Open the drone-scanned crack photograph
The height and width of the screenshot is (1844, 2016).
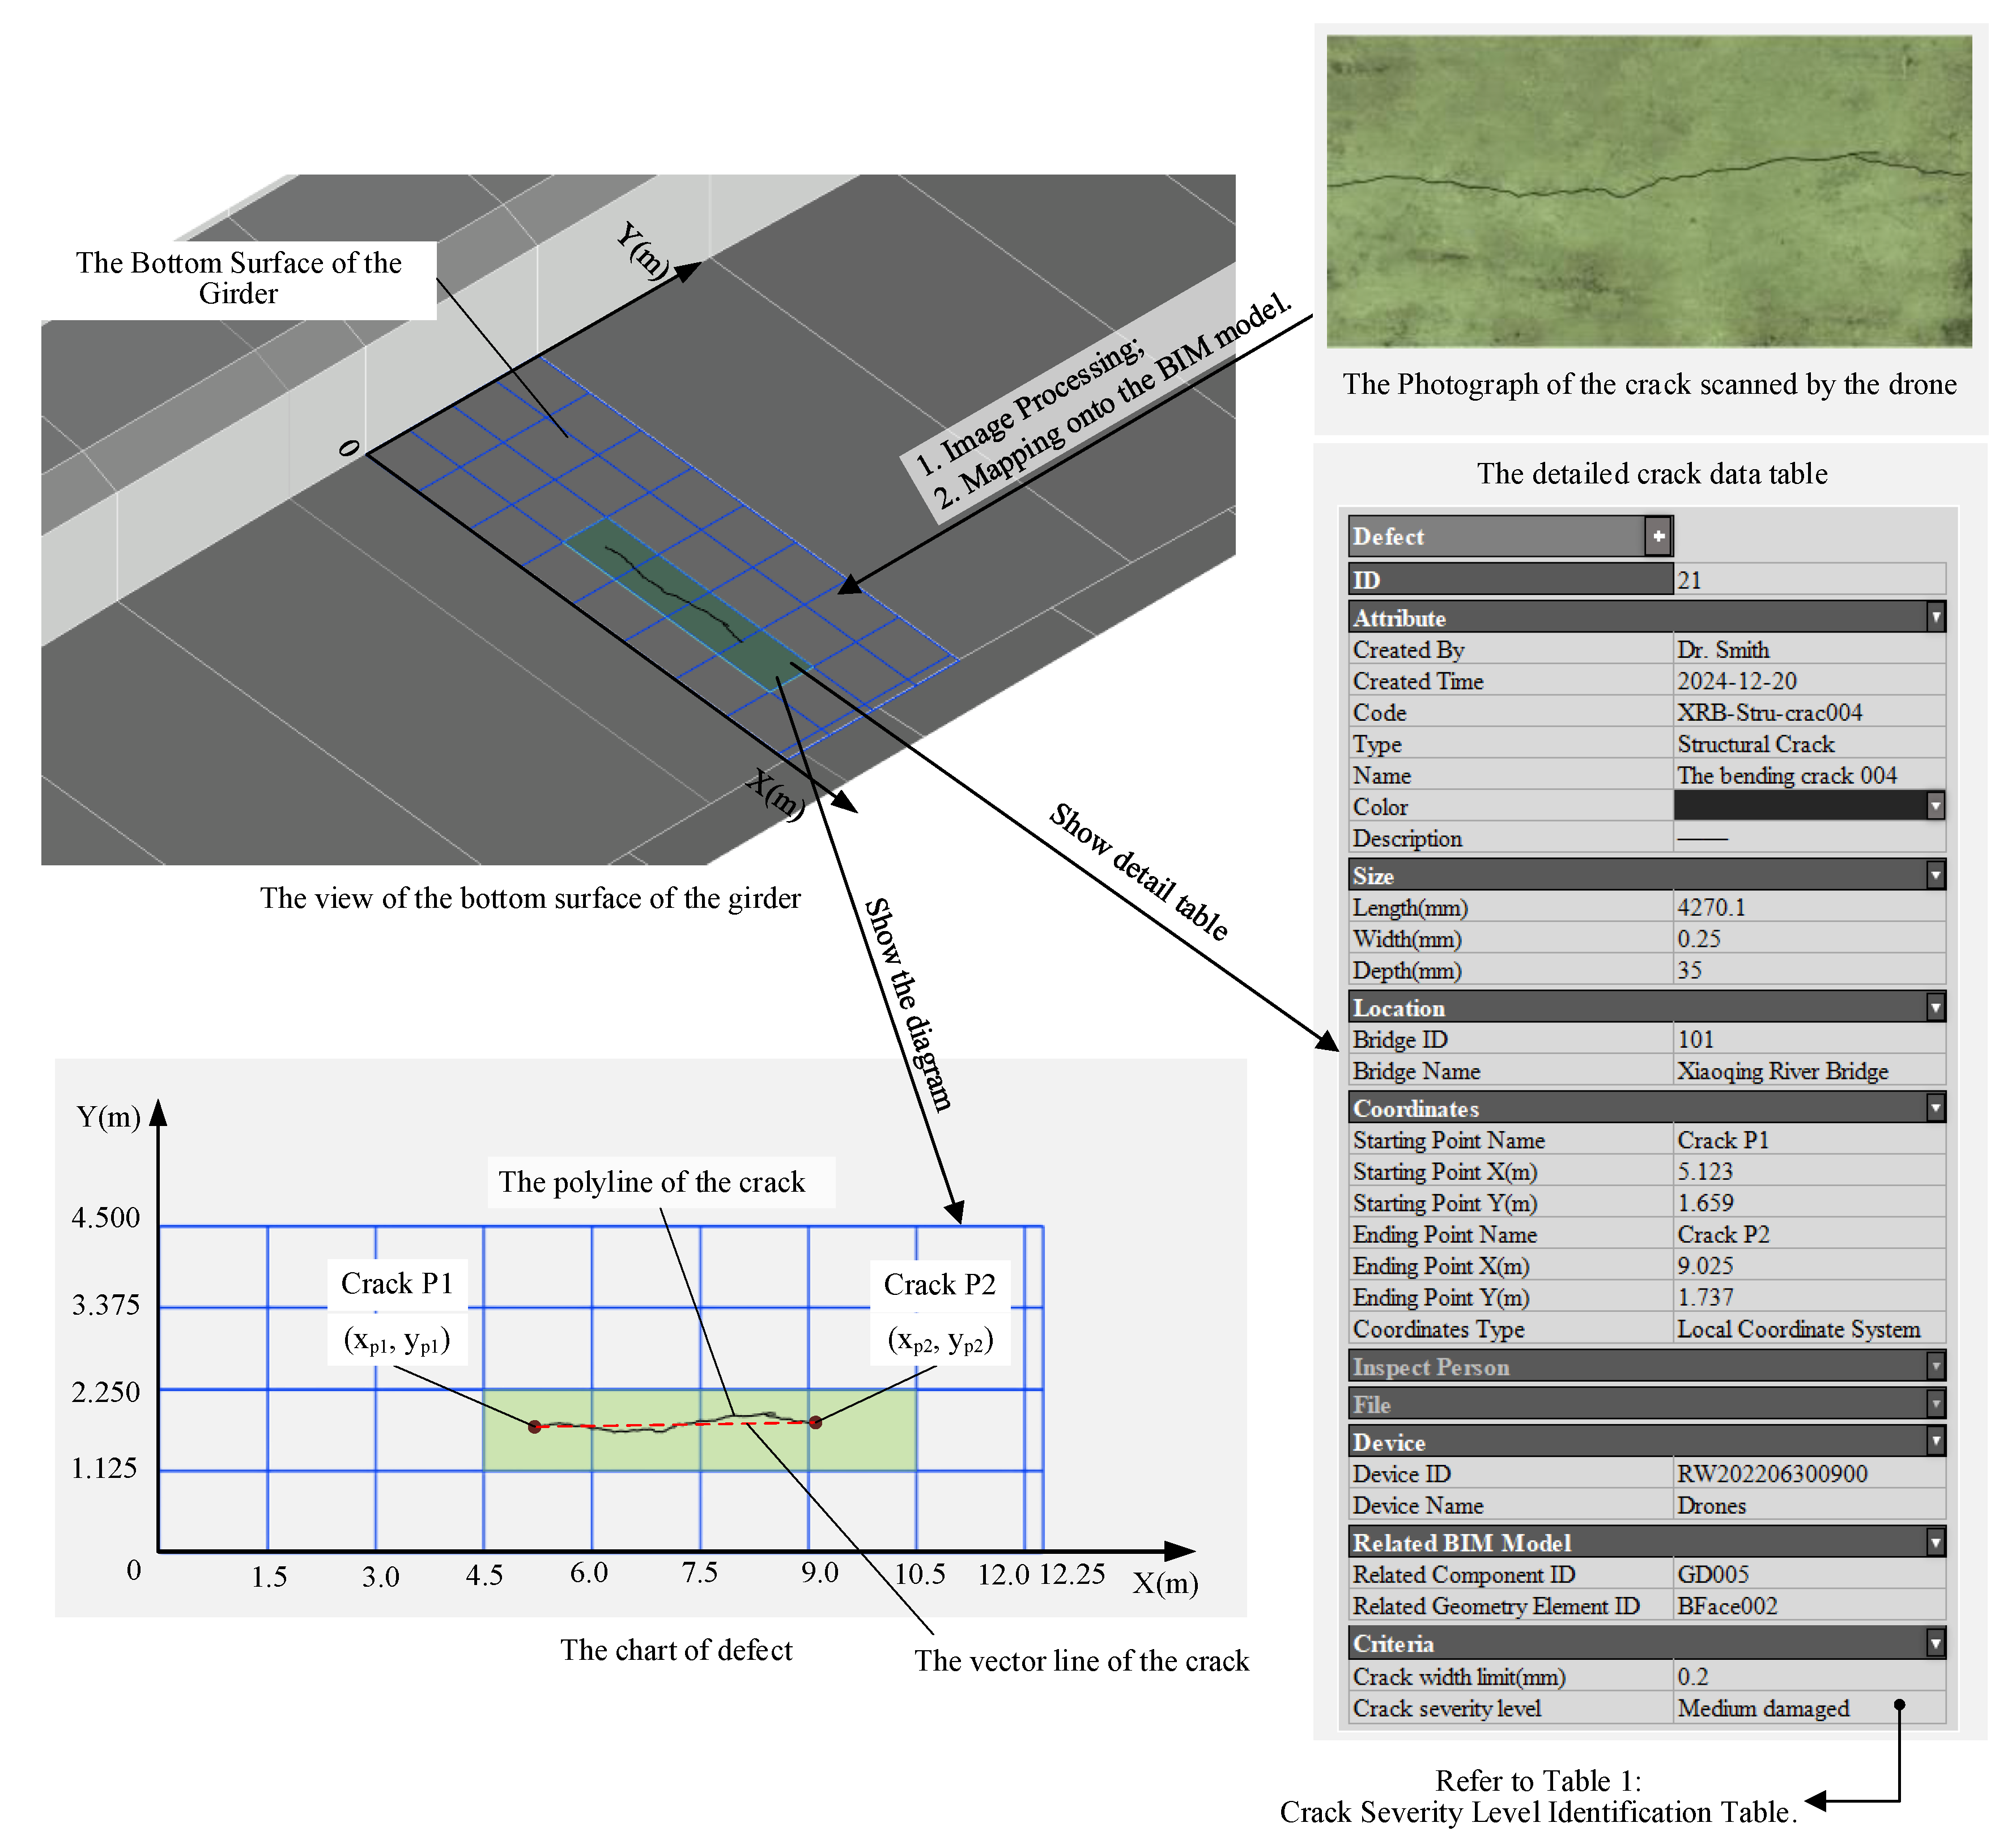pos(1650,190)
